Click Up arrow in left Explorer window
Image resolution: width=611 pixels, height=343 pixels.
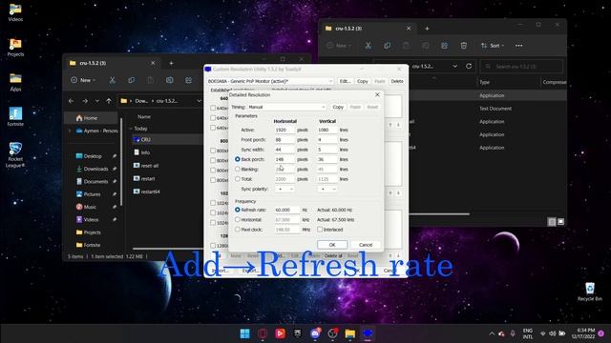pyautogui.click(x=109, y=101)
